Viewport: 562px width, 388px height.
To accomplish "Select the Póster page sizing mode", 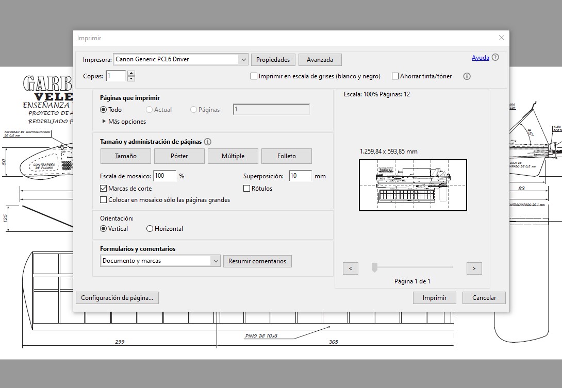I will point(179,156).
